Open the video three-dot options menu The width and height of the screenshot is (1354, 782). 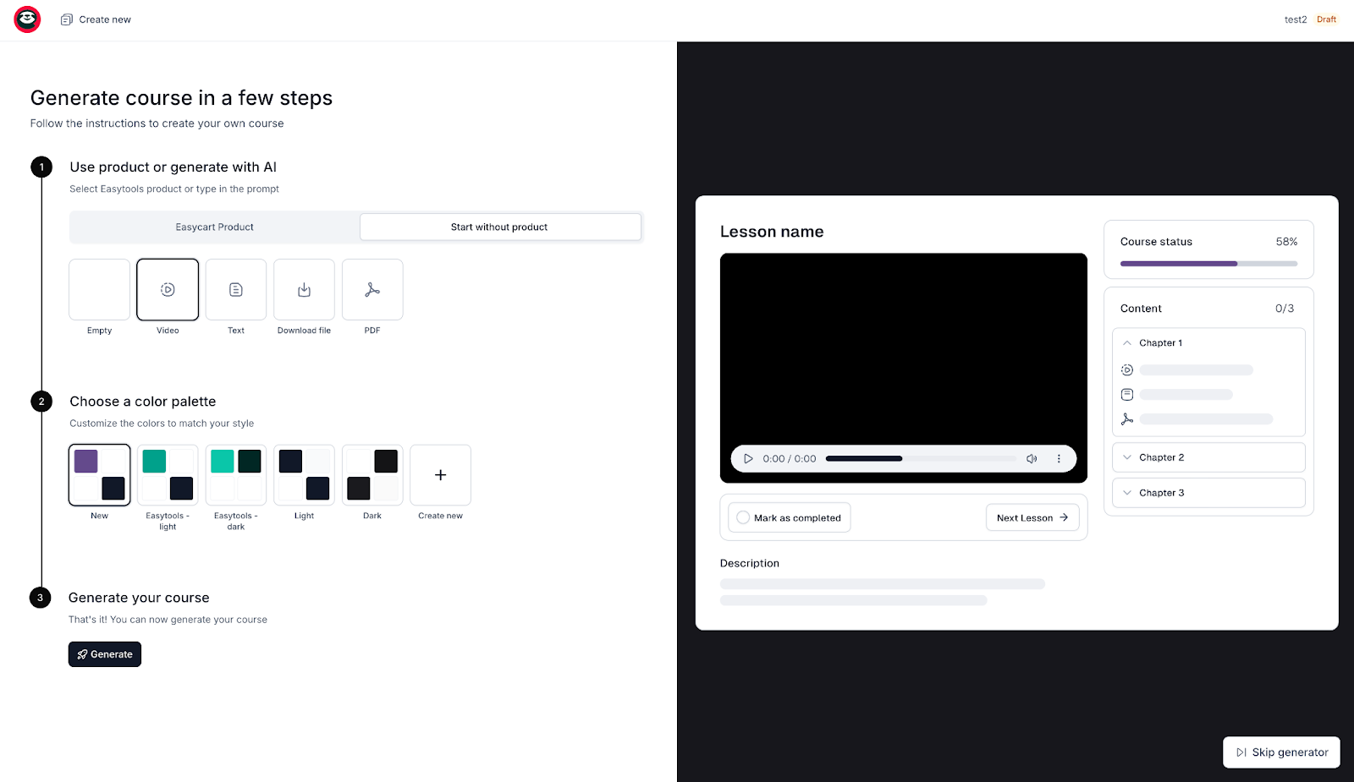pyautogui.click(x=1059, y=458)
